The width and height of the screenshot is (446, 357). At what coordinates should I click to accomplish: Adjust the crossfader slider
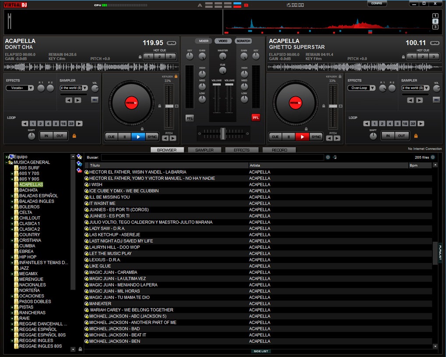tap(223, 133)
